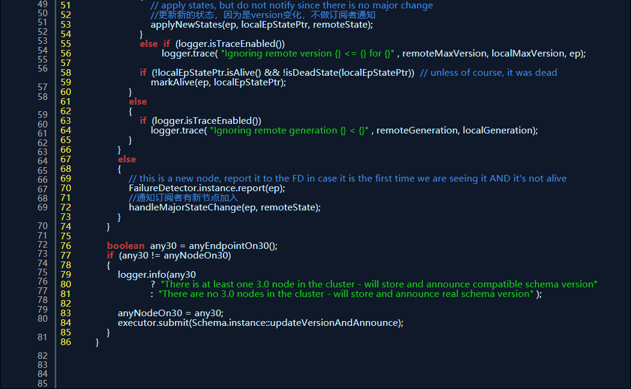Place cursor on logger.info(any30 call
The height and width of the screenshot is (389, 631).
pyautogui.click(x=157, y=275)
